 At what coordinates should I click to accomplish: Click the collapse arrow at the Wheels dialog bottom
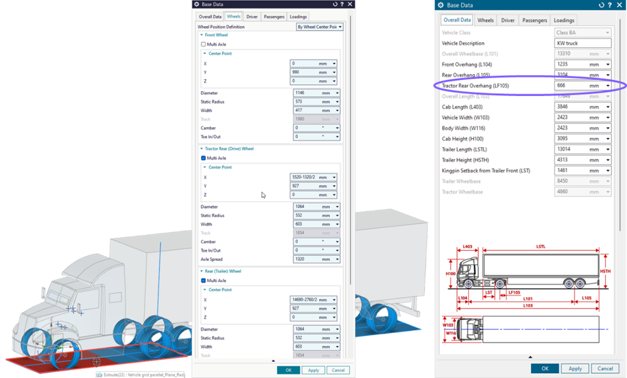coord(273,362)
